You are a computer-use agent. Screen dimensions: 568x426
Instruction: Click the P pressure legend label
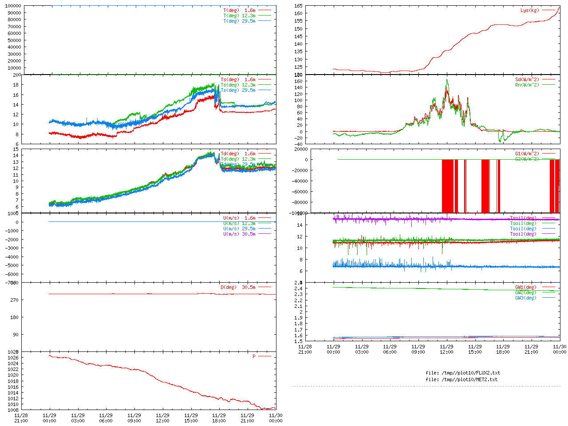[x=254, y=356]
